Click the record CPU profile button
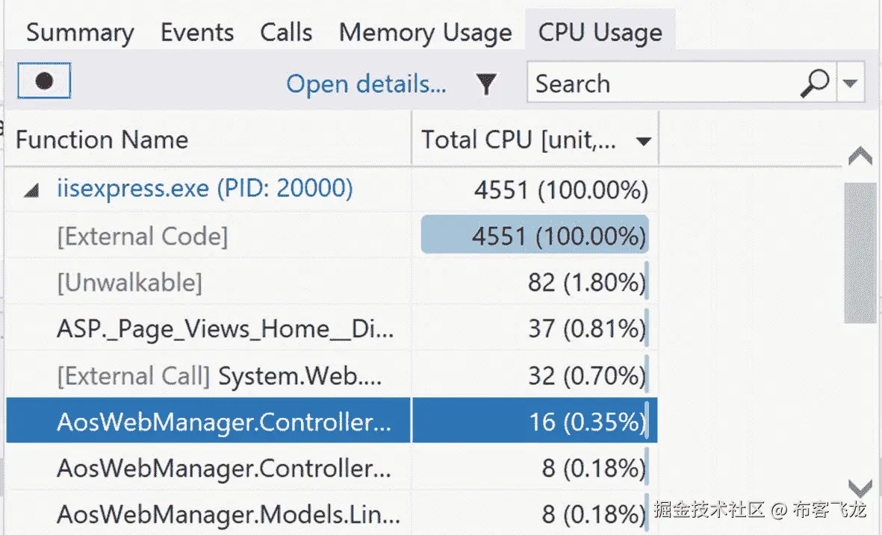 pyautogui.click(x=44, y=81)
